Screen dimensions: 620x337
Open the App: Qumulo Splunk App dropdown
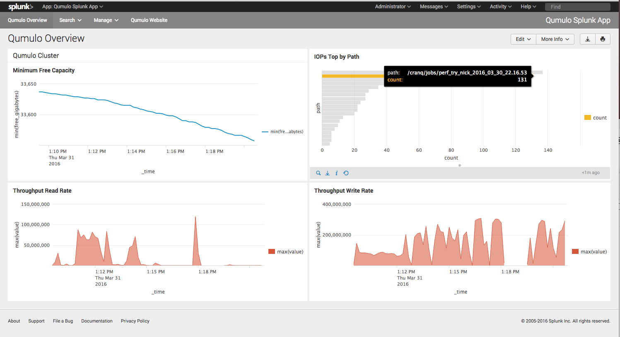72,7
